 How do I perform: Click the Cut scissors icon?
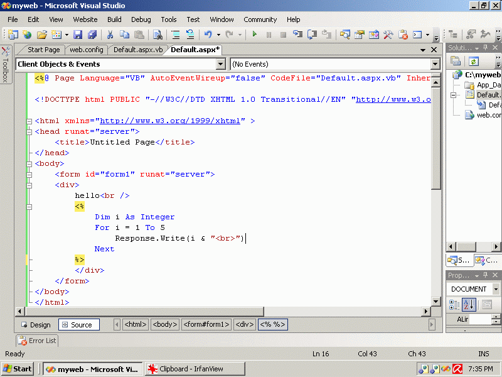point(110,35)
